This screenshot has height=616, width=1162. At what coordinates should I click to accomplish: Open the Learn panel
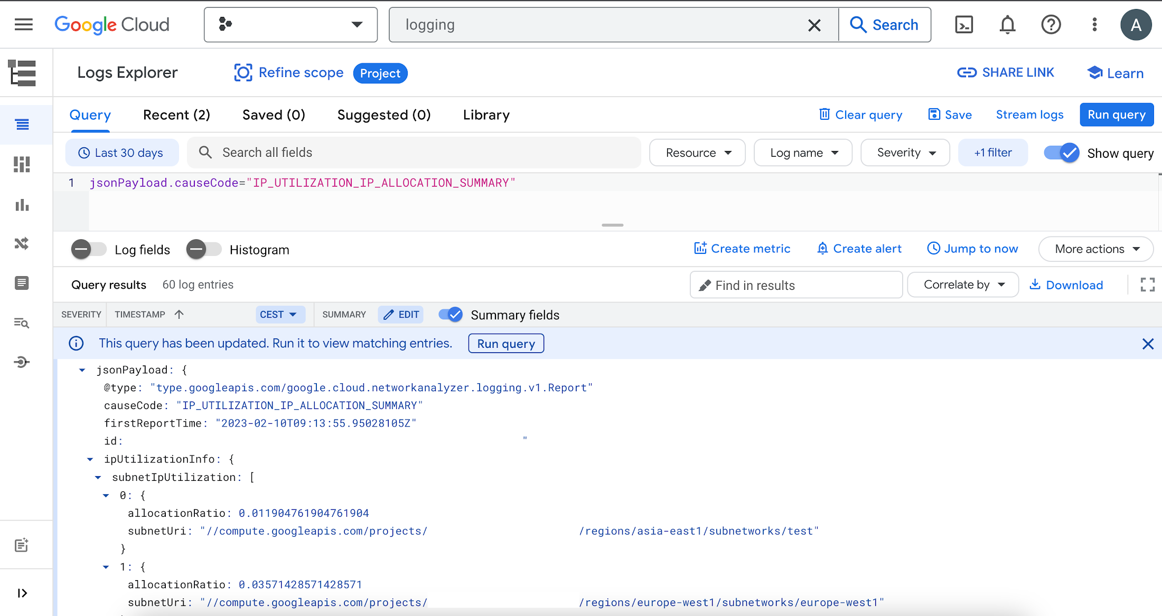tap(1116, 73)
